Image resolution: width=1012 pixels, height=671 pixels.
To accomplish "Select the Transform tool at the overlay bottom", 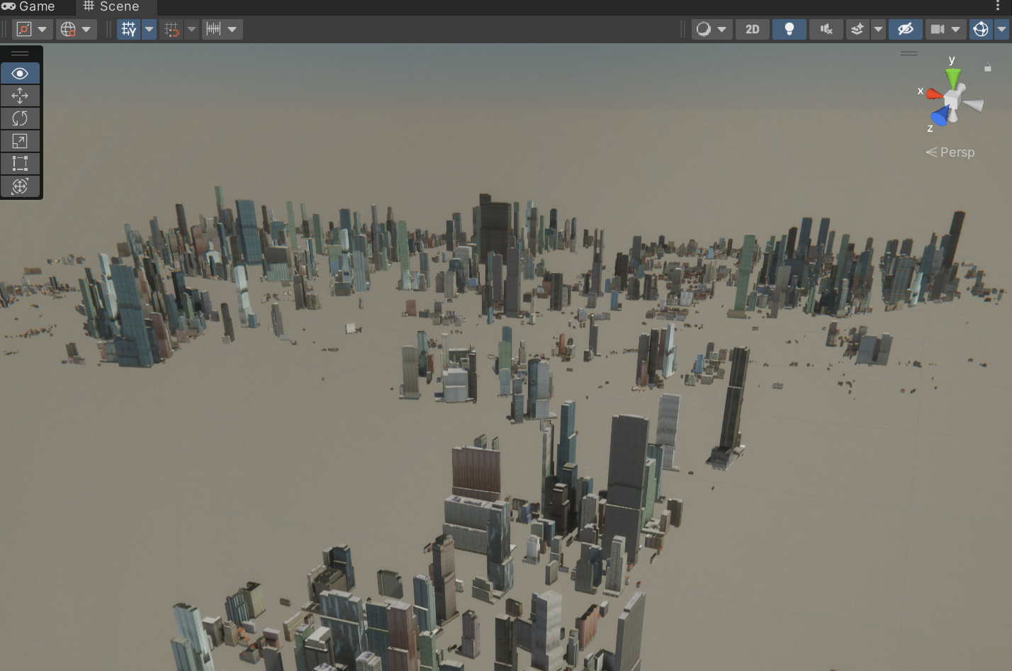I will (20, 186).
